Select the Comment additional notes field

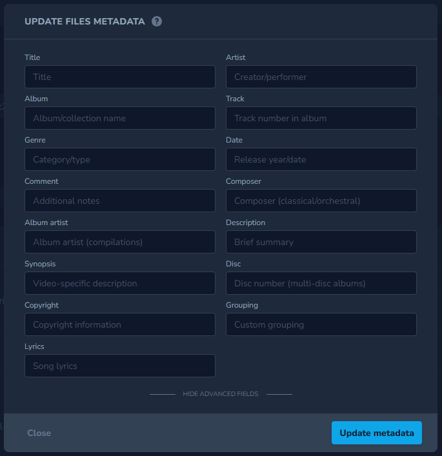tap(120, 201)
